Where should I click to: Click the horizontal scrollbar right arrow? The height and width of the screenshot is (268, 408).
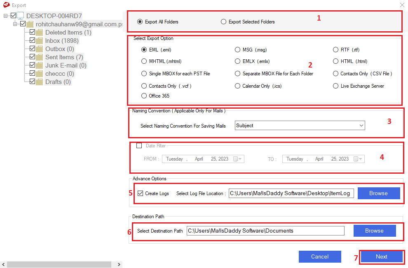click(119, 265)
